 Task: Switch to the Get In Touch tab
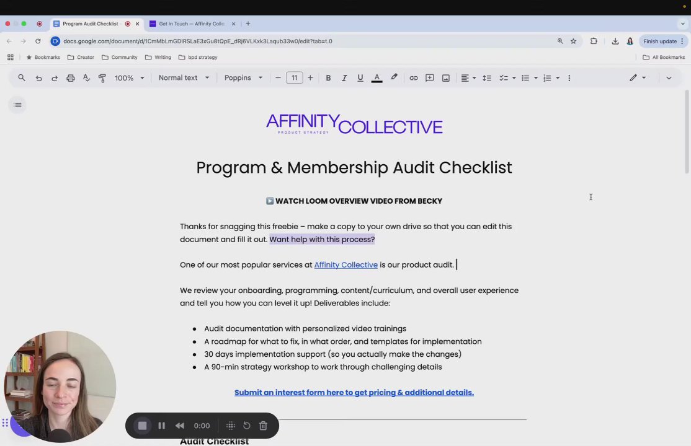[192, 24]
